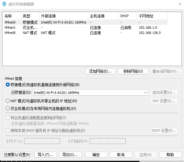Click 取消 button
Viewport: 184px width, 162px height.
pyautogui.click(x=121, y=155)
